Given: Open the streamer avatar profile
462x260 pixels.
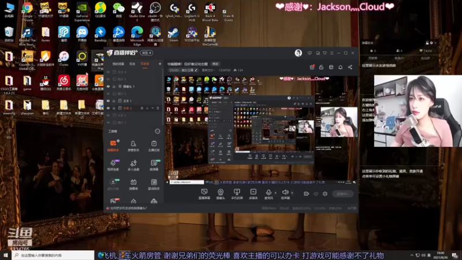Looking at the screenshot, I should coord(298,53).
